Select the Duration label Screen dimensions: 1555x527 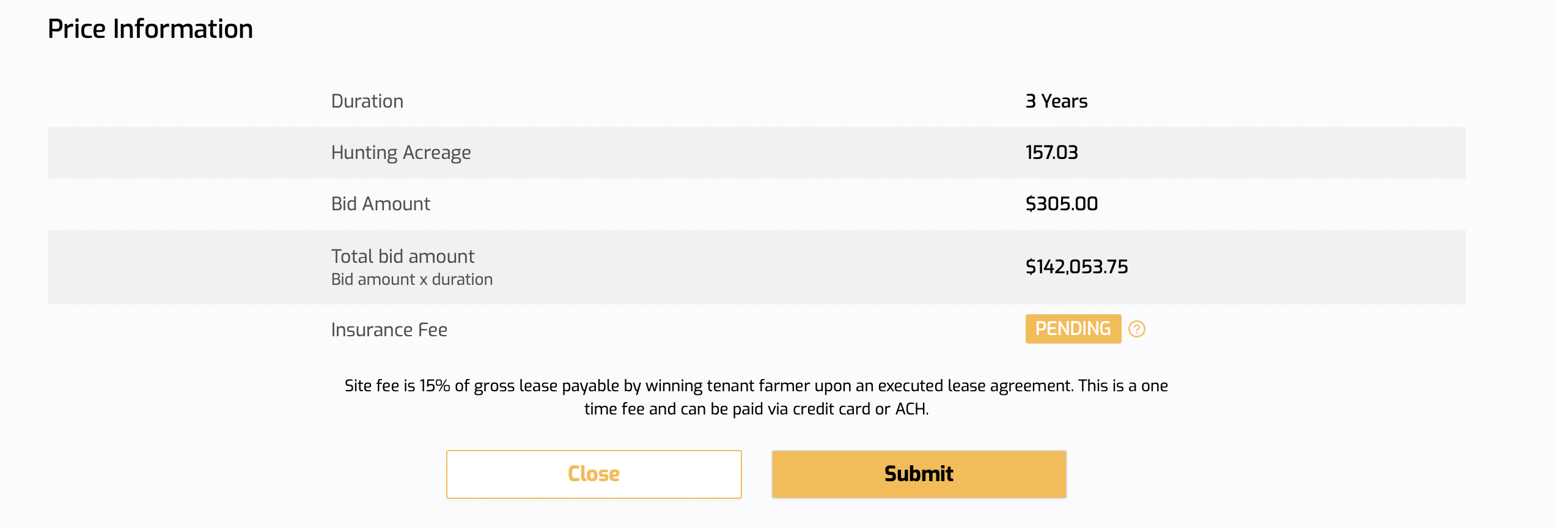[x=367, y=101]
